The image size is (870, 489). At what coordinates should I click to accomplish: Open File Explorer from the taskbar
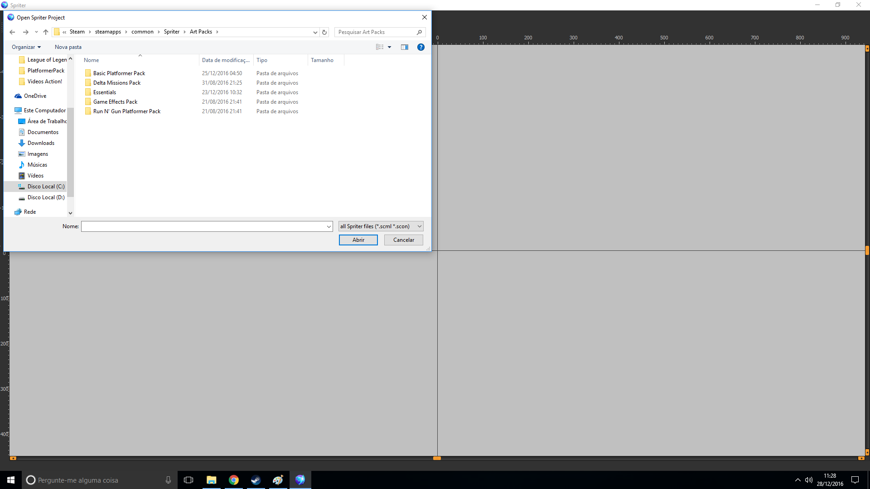click(x=211, y=480)
